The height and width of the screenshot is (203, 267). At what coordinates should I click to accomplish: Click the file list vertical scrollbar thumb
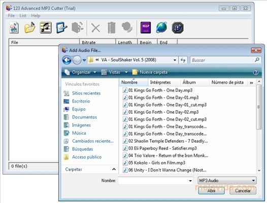259,107
